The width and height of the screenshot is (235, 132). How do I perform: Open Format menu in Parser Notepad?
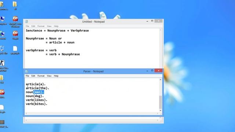[x=41, y=76]
